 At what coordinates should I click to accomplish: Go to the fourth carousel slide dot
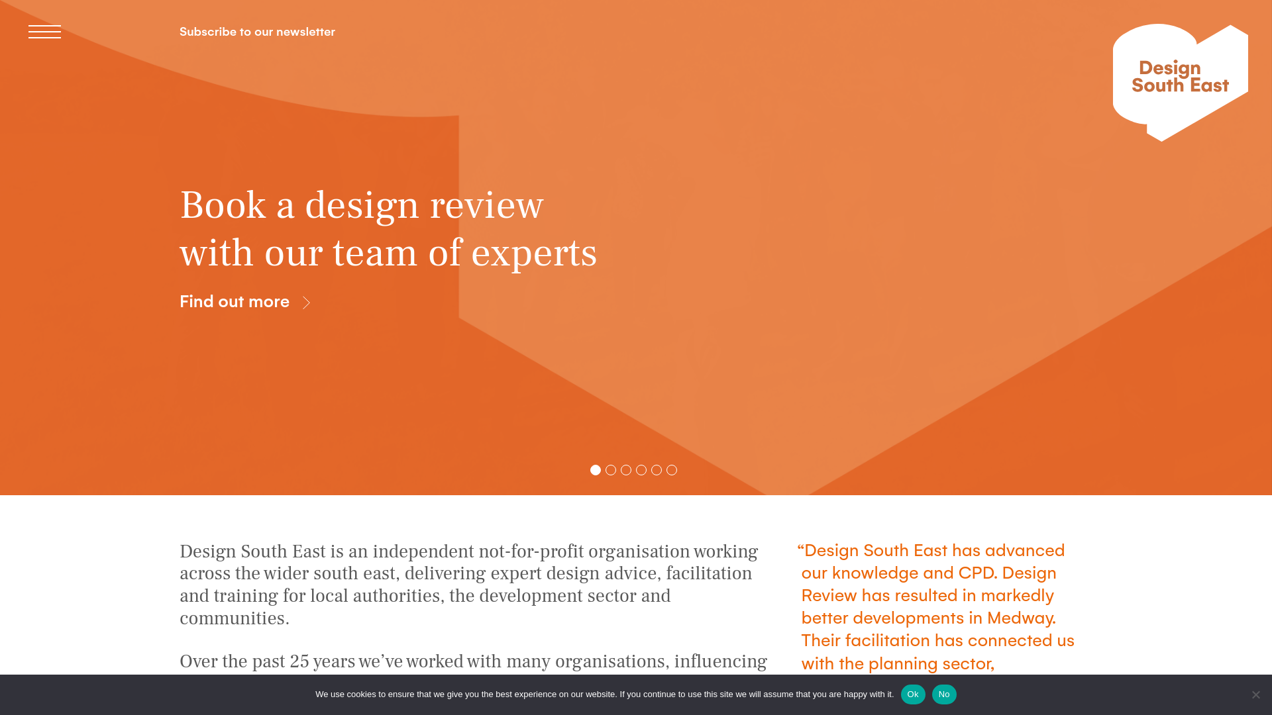(641, 470)
